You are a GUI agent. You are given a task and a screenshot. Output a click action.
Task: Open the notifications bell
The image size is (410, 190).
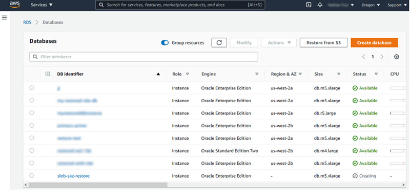pyautogui.click(x=320, y=5)
